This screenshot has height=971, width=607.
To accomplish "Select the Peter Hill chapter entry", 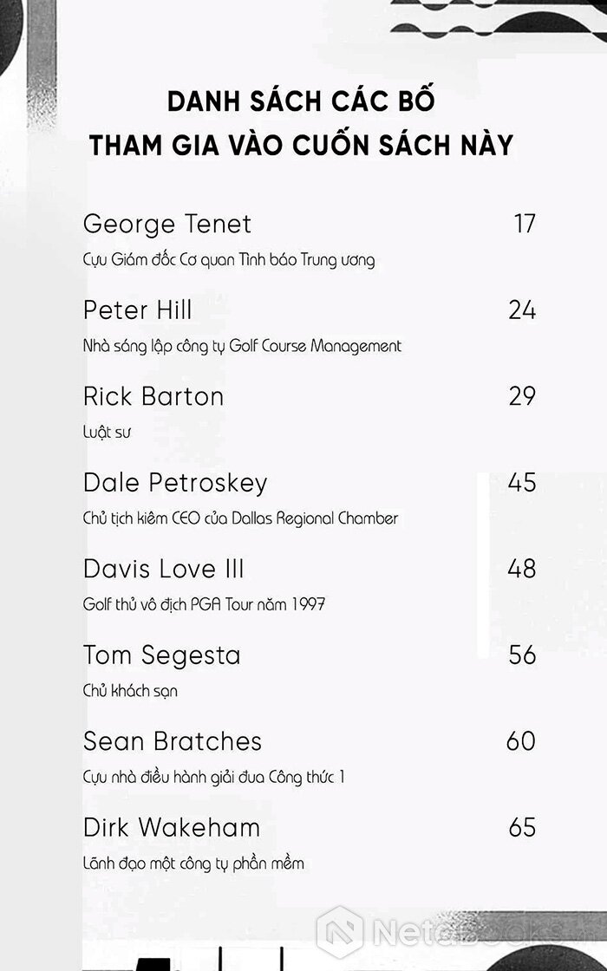I will click(138, 310).
